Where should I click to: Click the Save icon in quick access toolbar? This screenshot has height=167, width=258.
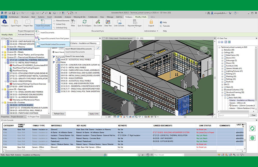[13, 13]
